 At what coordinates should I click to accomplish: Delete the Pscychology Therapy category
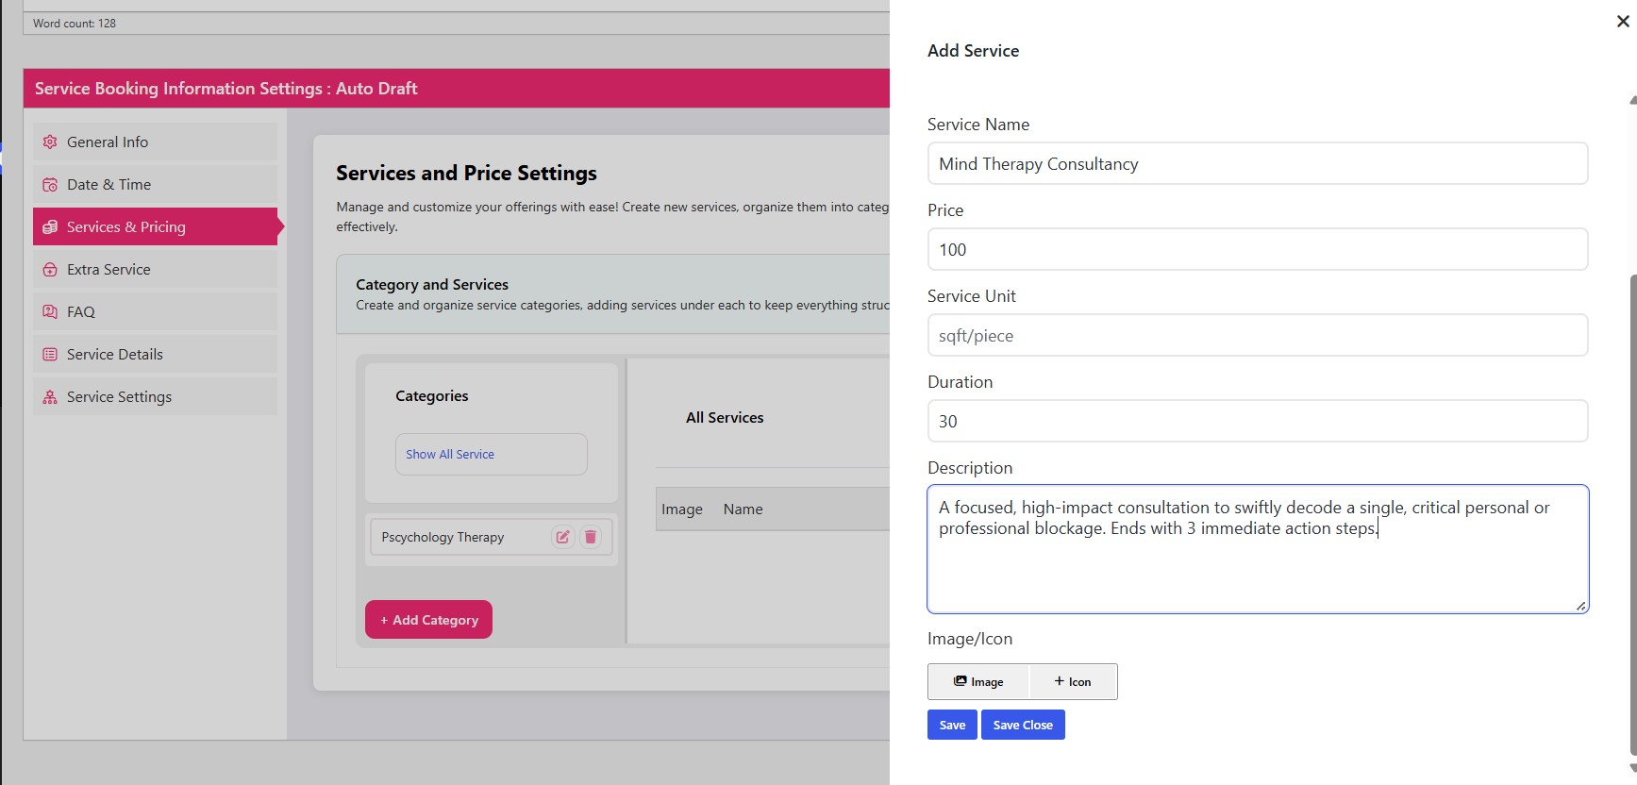click(x=591, y=537)
